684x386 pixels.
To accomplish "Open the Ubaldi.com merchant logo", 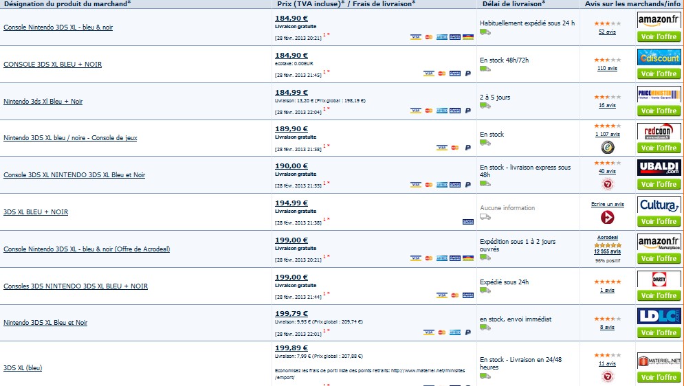I will tap(659, 168).
